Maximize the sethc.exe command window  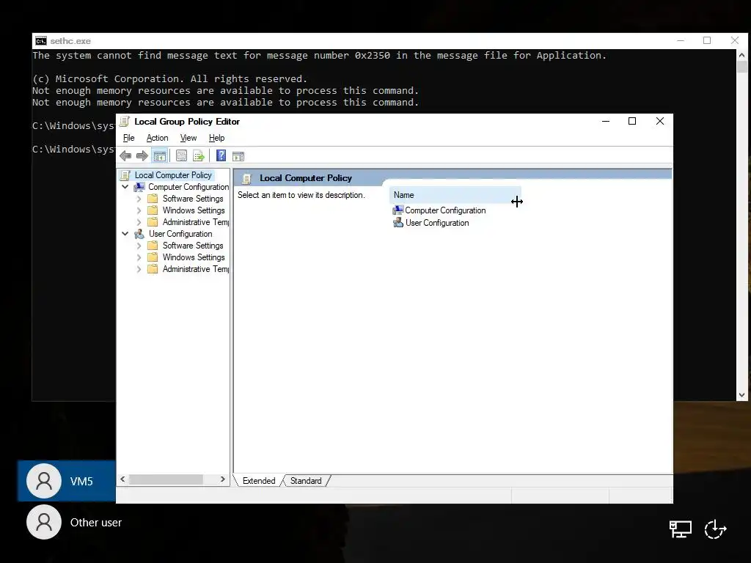tap(707, 41)
